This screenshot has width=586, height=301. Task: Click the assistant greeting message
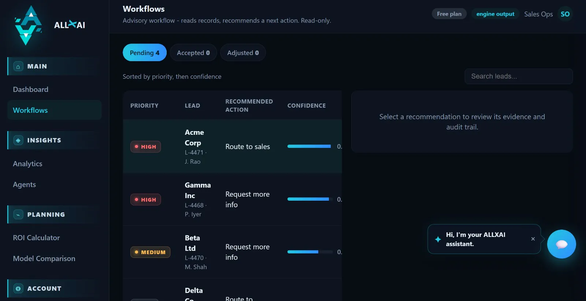coord(476,239)
